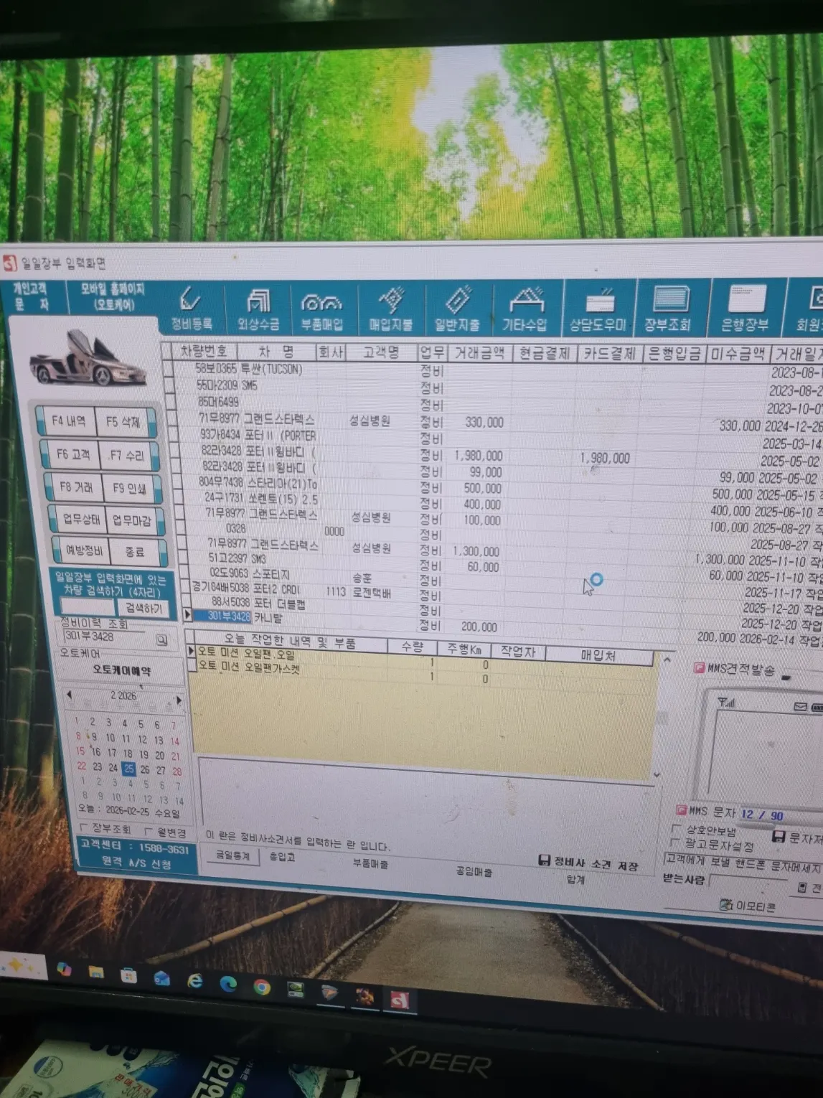This screenshot has height=1098, width=823.
Task: Launch Google Chrome from the taskbar
Action: pos(262,987)
